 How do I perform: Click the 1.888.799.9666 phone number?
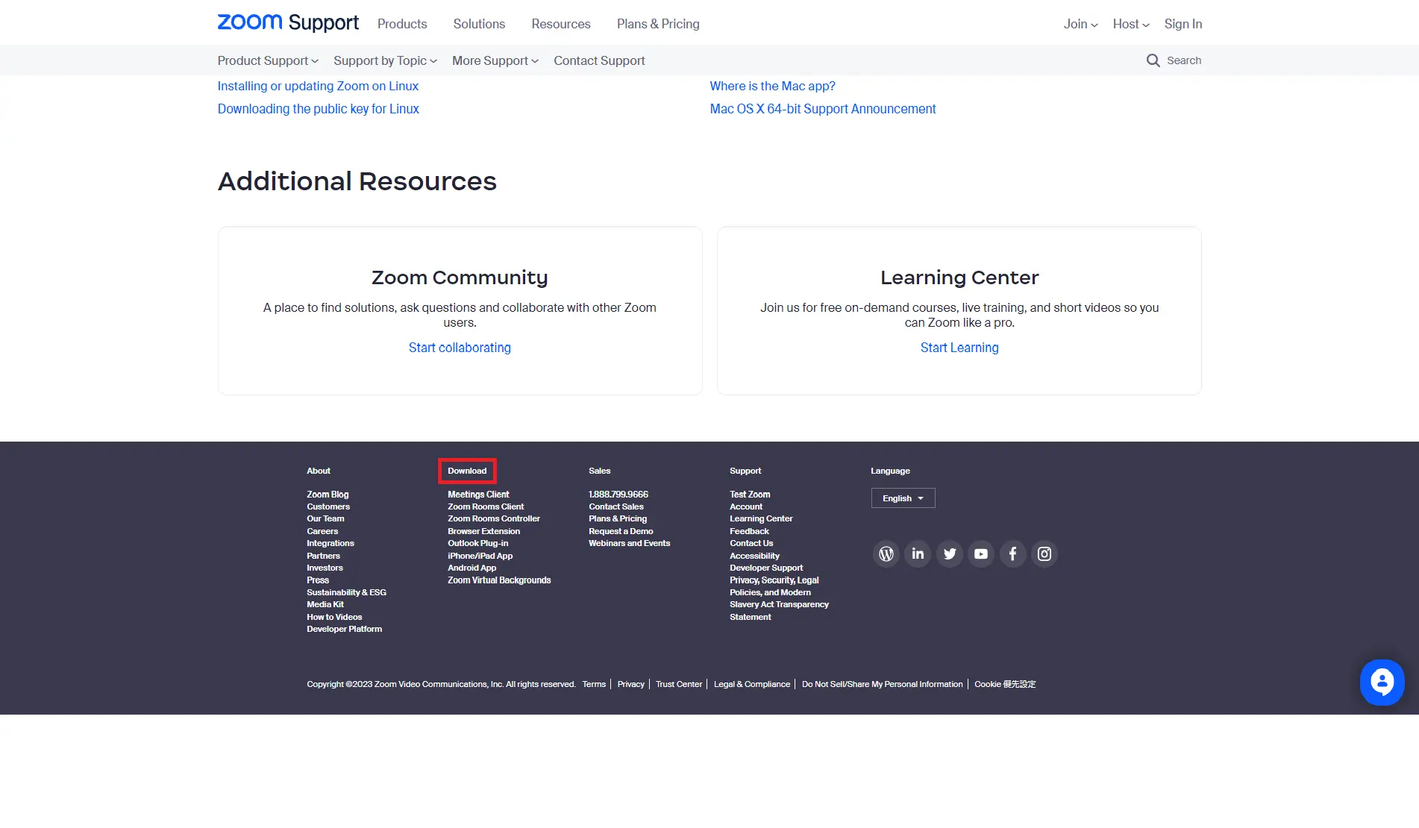click(x=618, y=495)
